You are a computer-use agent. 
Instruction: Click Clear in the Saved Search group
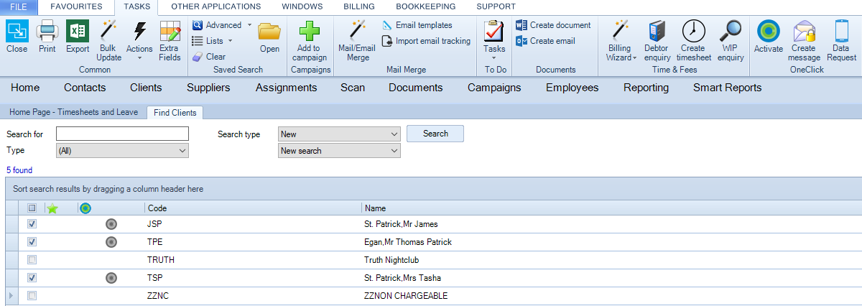coord(209,57)
